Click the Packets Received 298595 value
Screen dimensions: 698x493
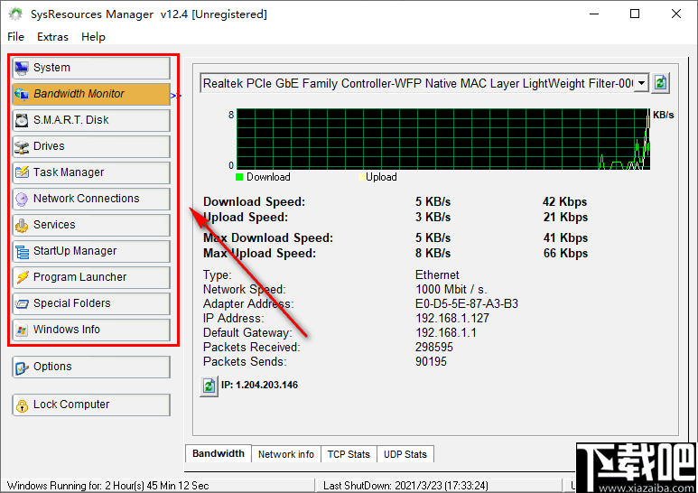pos(434,347)
